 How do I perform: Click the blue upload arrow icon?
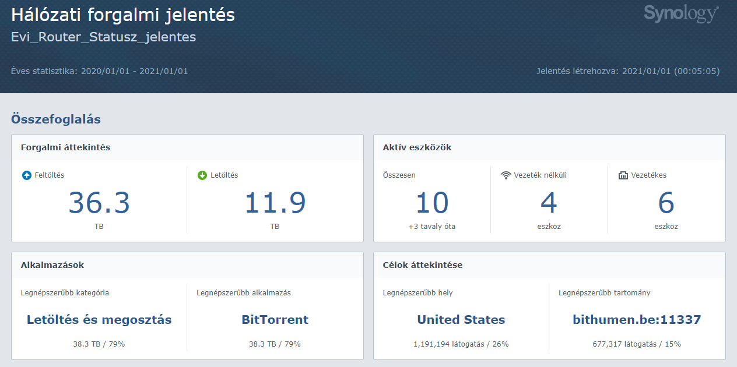[26, 175]
